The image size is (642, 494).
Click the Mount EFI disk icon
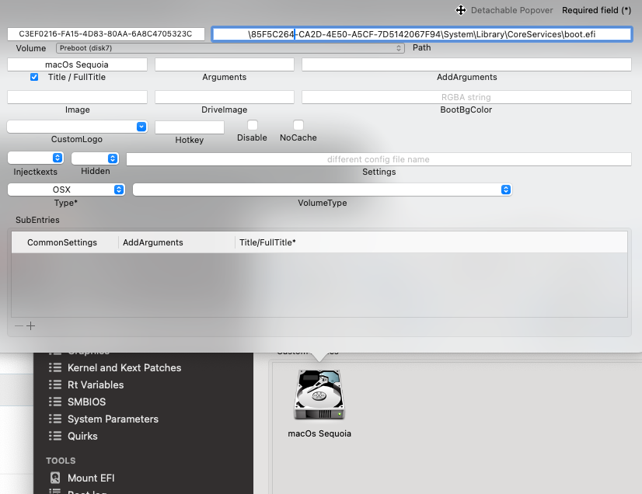[55, 478]
